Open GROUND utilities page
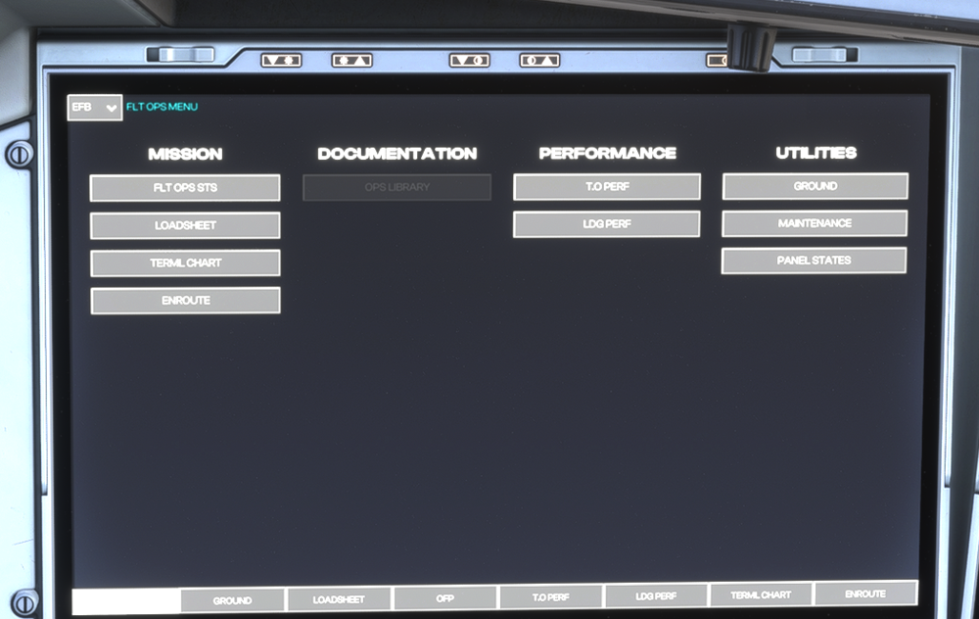The image size is (979, 619). tap(815, 186)
